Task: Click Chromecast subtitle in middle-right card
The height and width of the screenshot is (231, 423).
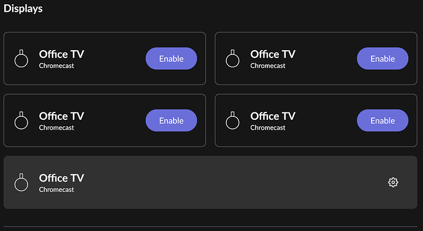Action: tap(268, 128)
